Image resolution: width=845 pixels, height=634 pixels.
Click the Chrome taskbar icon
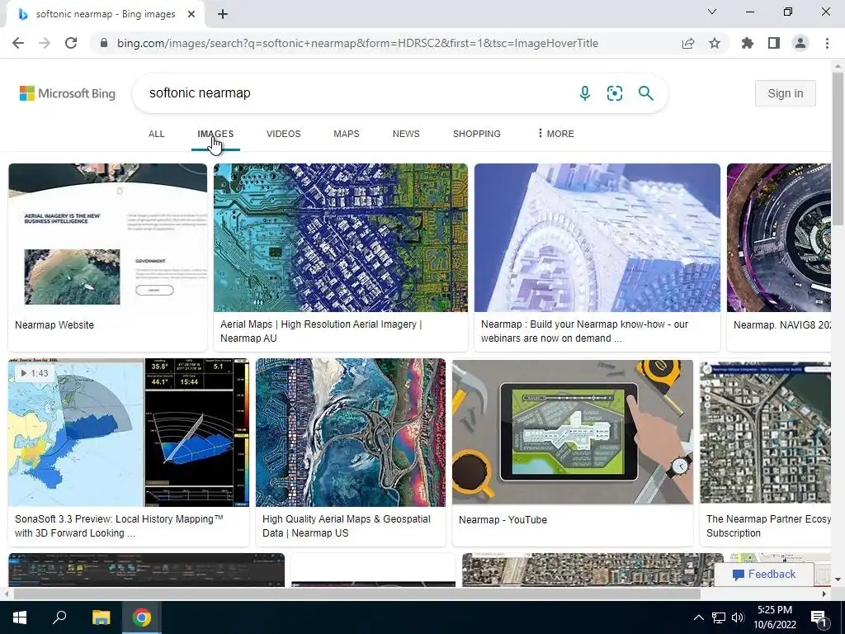coord(142,617)
